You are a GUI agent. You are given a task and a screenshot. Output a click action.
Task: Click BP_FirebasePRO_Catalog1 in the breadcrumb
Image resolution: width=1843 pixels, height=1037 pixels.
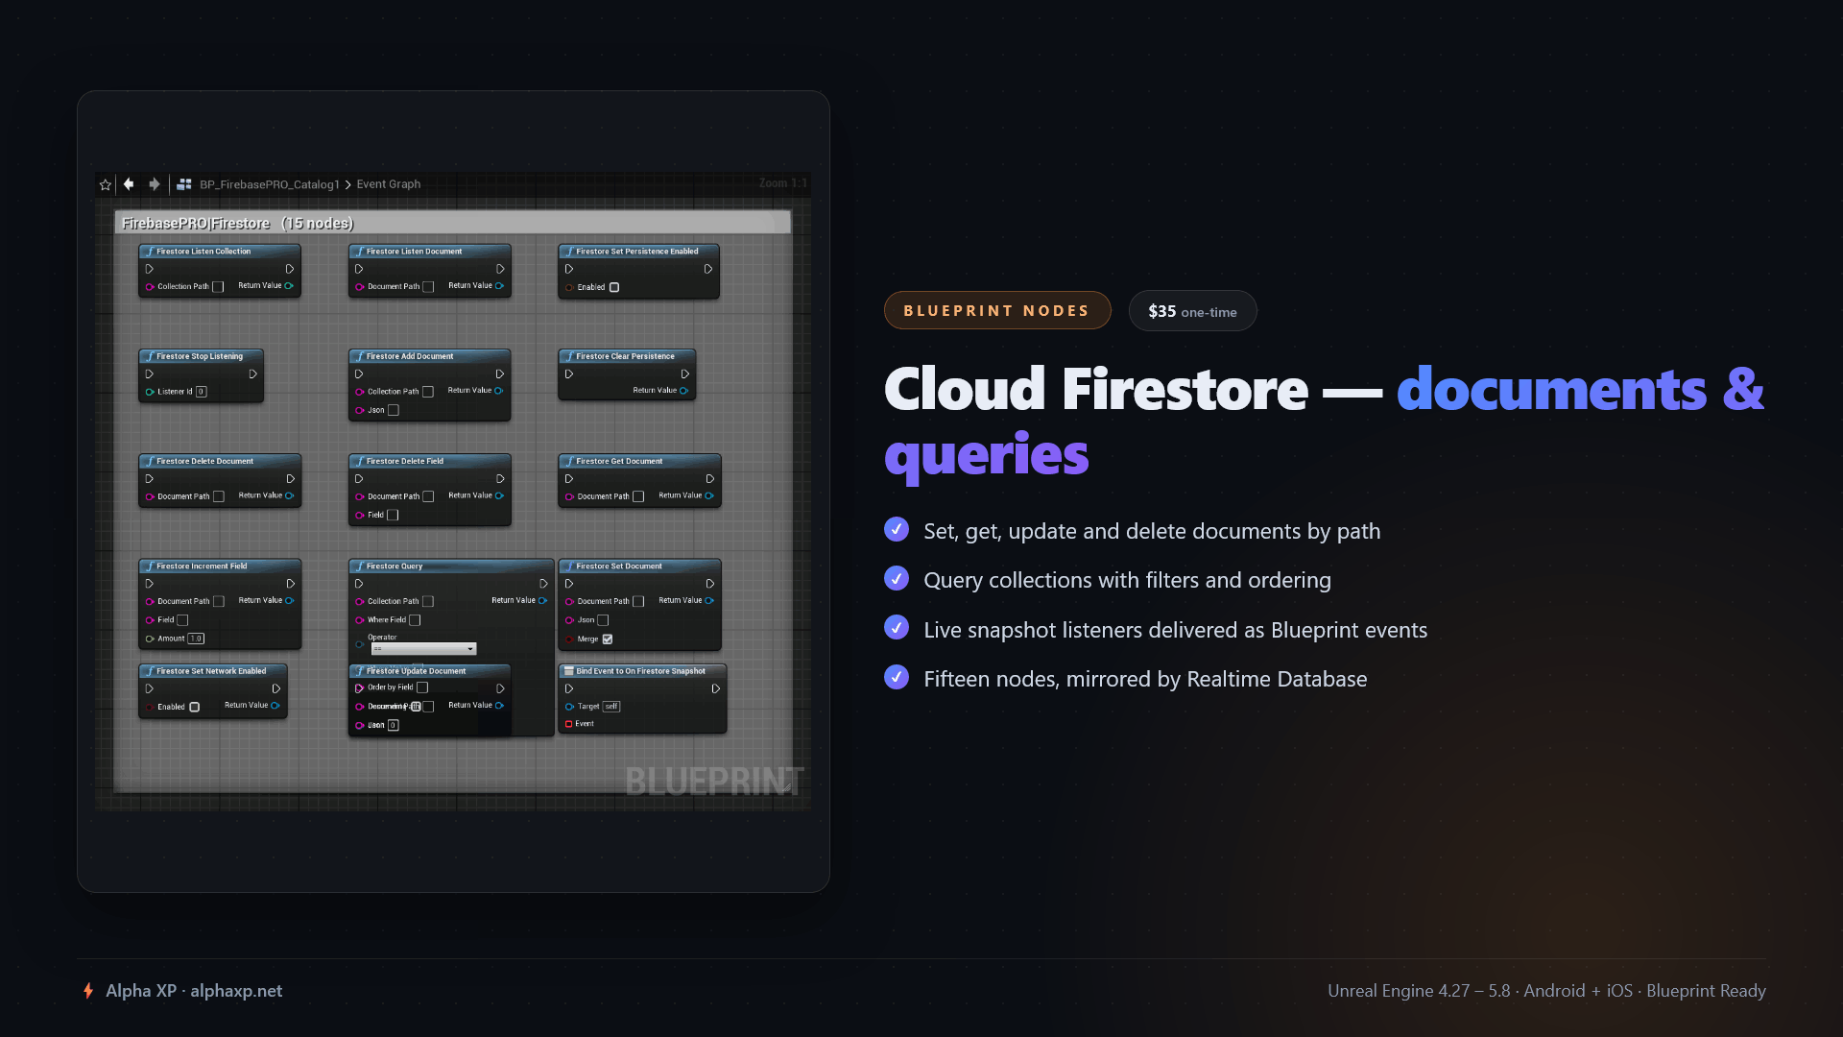[x=270, y=184]
